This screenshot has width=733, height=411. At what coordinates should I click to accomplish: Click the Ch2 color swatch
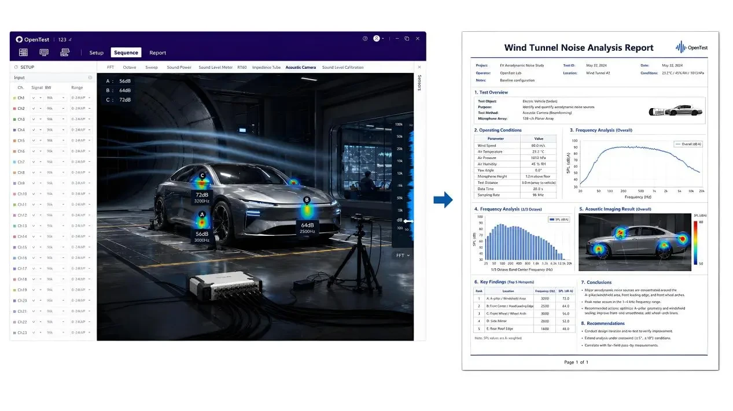point(14,109)
